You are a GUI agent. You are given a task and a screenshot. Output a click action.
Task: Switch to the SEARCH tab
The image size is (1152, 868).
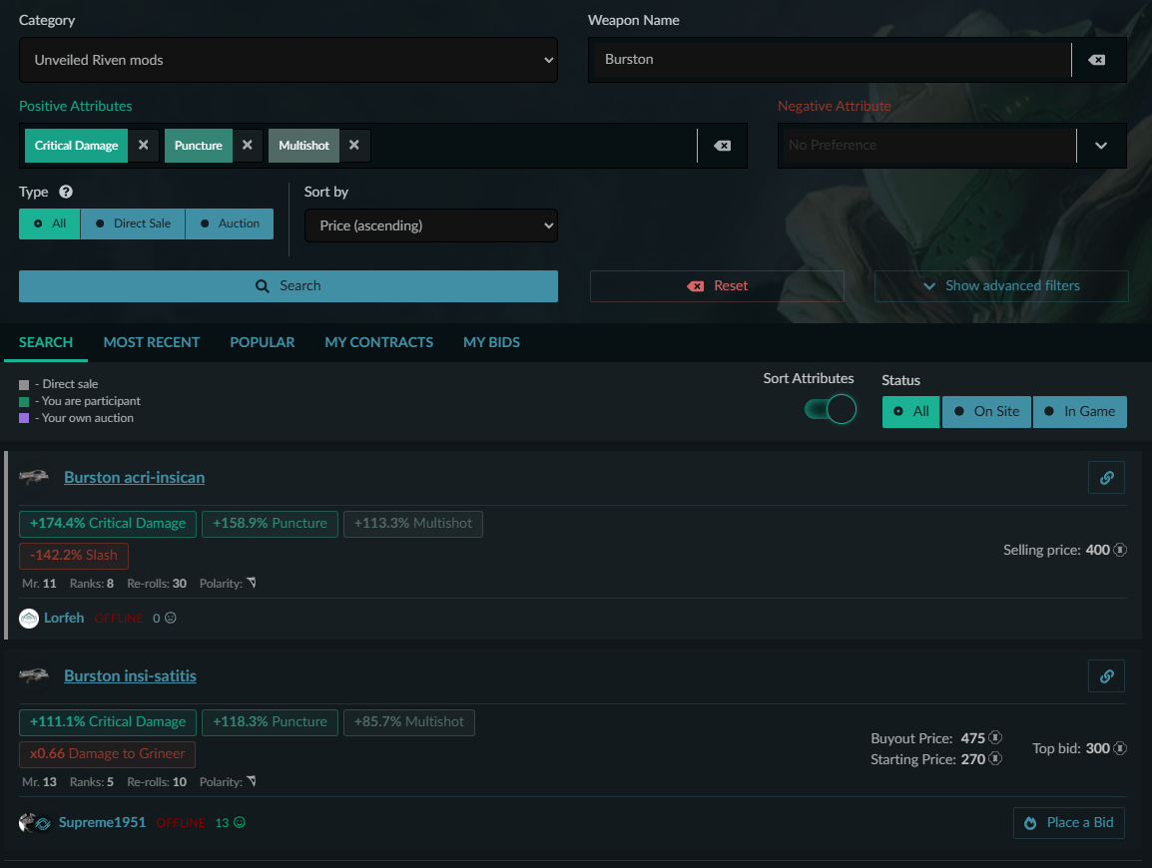pyautogui.click(x=46, y=342)
